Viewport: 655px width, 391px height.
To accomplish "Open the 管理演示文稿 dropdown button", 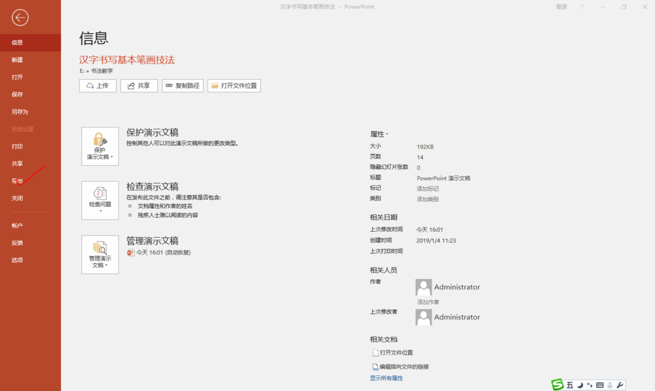I will point(100,254).
